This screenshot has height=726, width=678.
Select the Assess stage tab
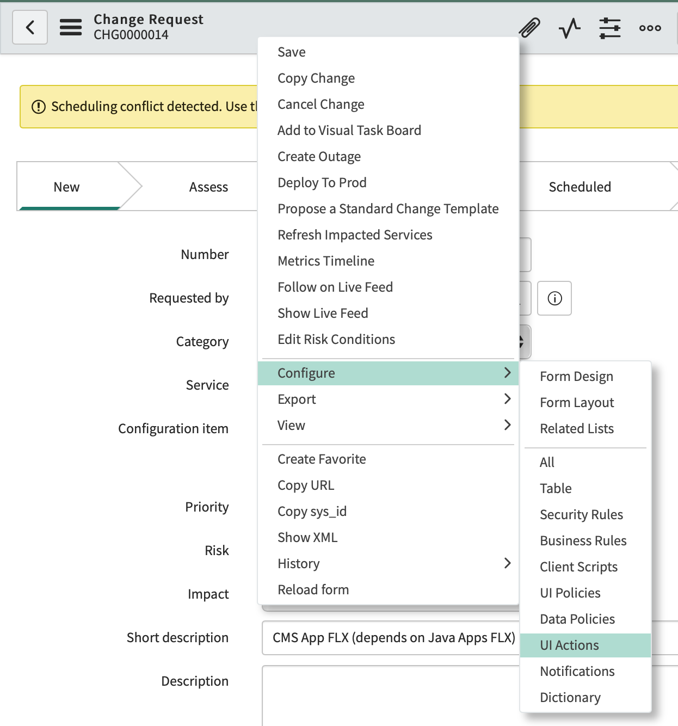208,187
